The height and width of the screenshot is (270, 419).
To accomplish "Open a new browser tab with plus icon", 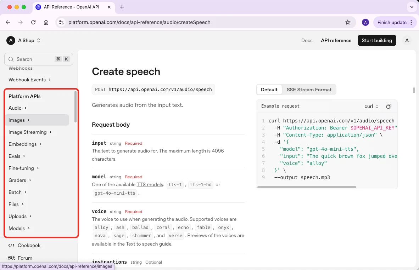I will pos(122,7).
